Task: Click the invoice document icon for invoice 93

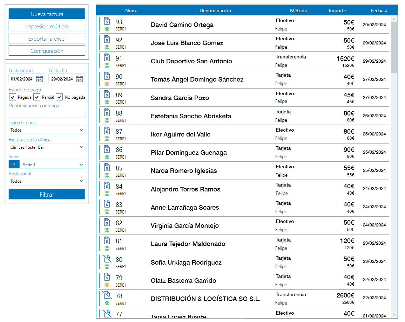Action: coord(107,21)
